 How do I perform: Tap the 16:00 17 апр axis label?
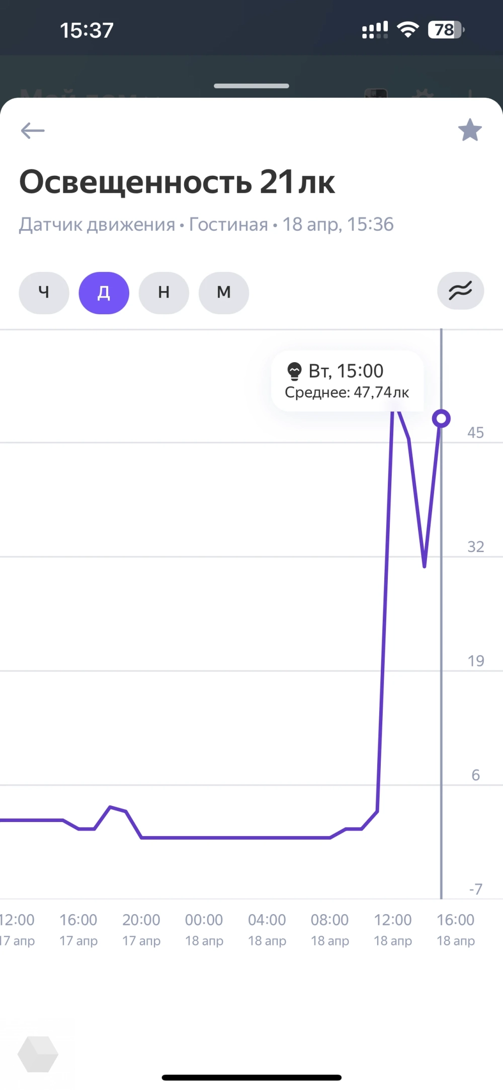pyautogui.click(x=78, y=929)
